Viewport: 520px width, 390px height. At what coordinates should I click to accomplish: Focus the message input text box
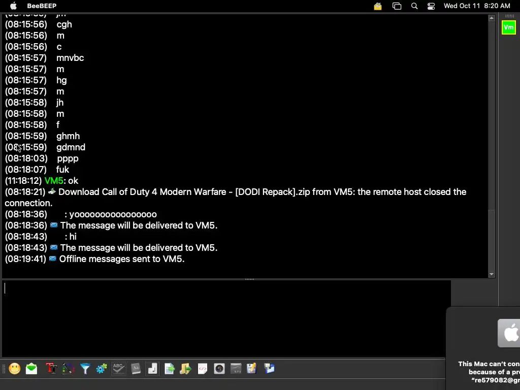[226, 318]
